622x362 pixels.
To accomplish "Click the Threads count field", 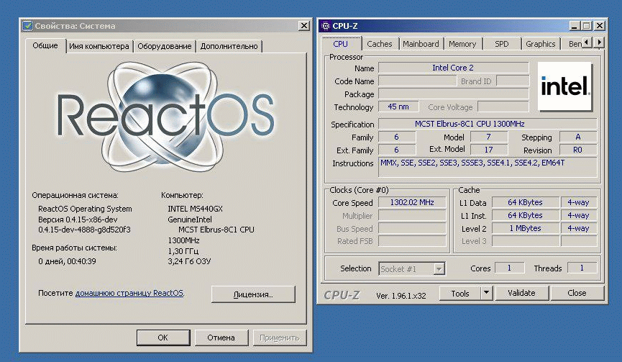I will click(x=582, y=268).
